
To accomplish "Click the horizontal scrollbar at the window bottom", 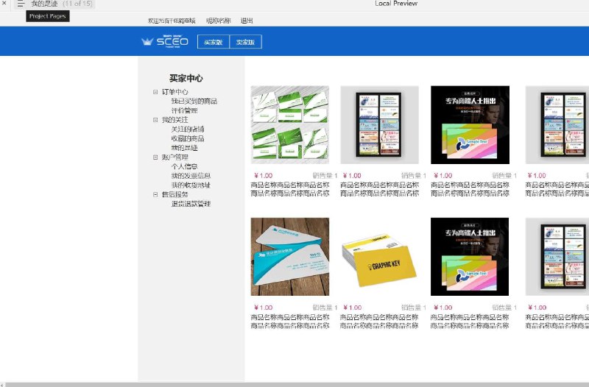I will [297, 385].
